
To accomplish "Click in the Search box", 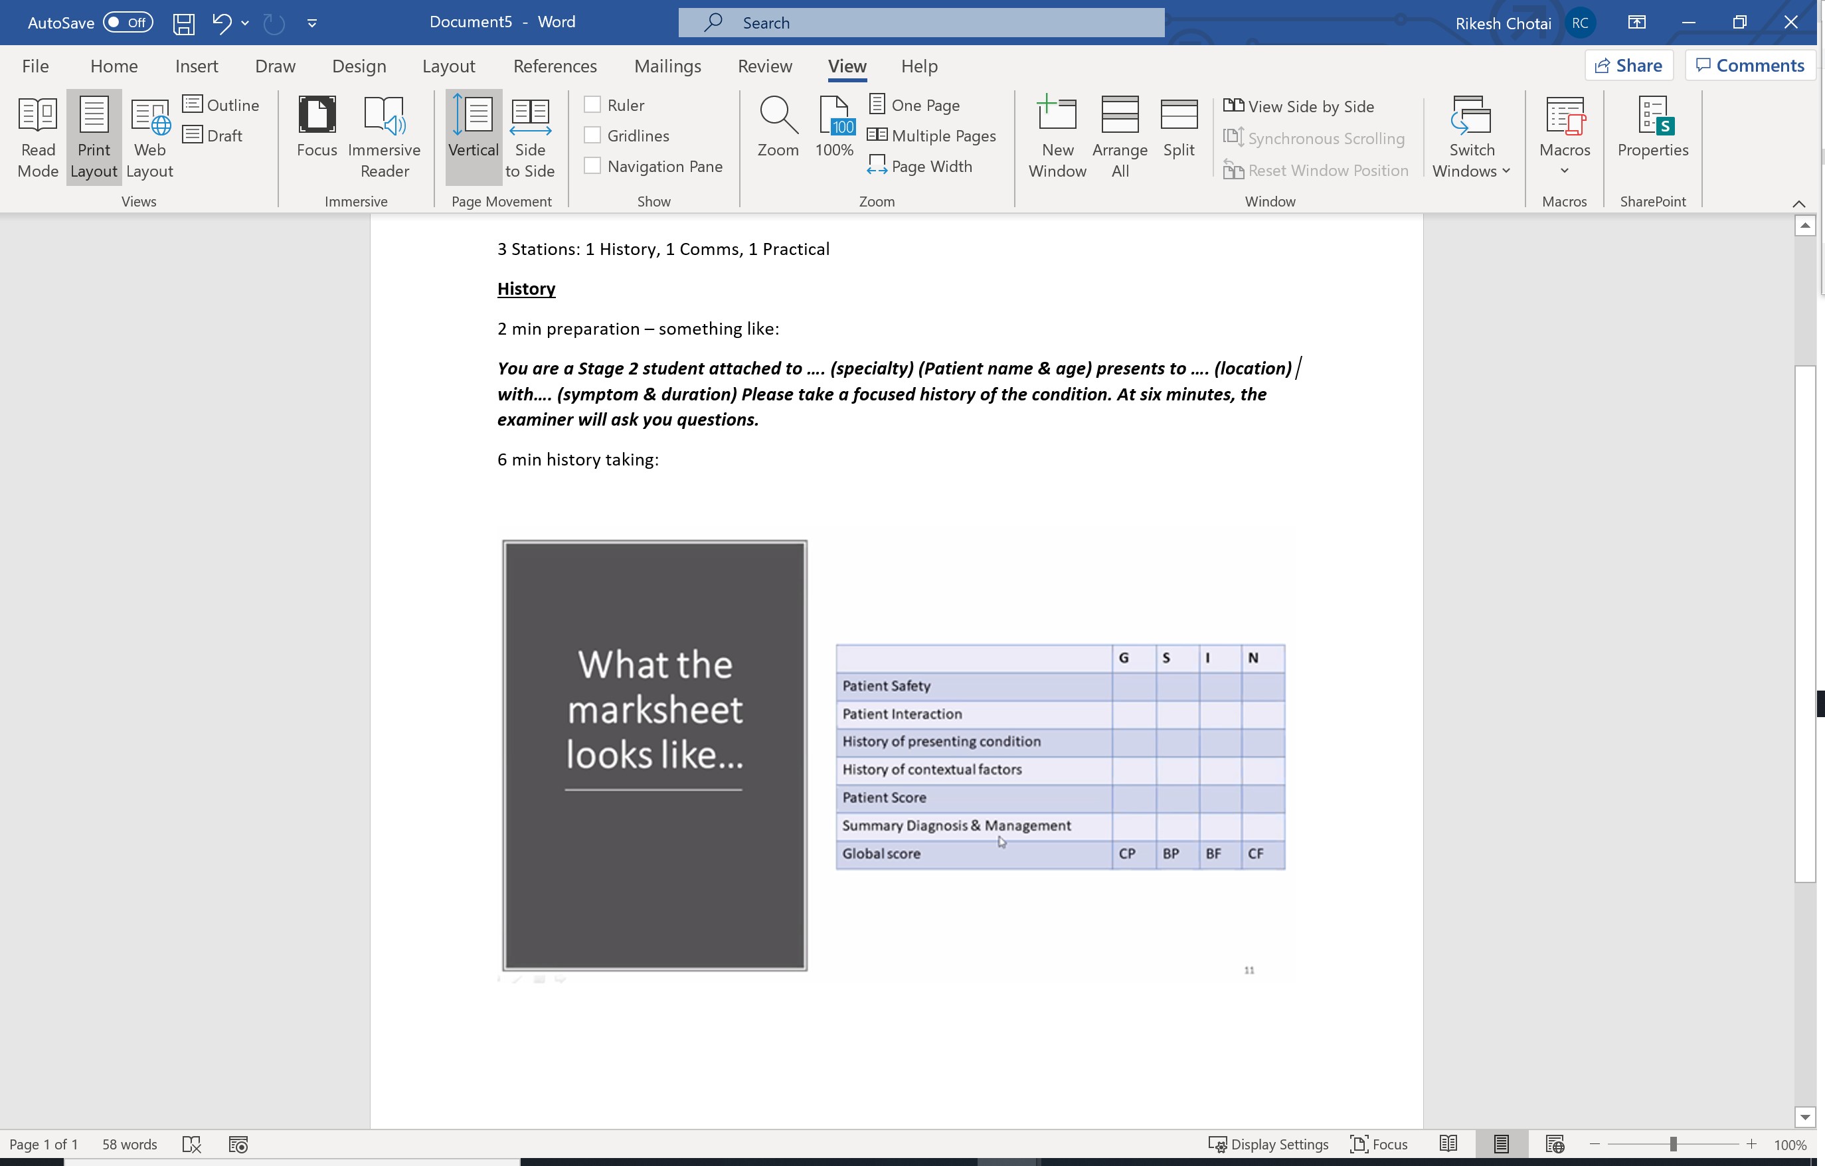I will coord(921,23).
